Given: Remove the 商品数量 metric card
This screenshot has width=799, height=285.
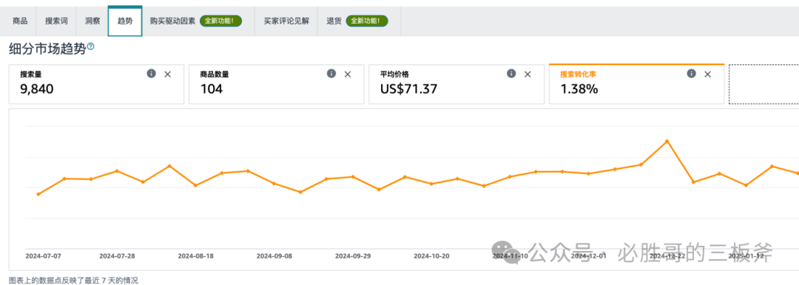Looking at the screenshot, I should [348, 74].
